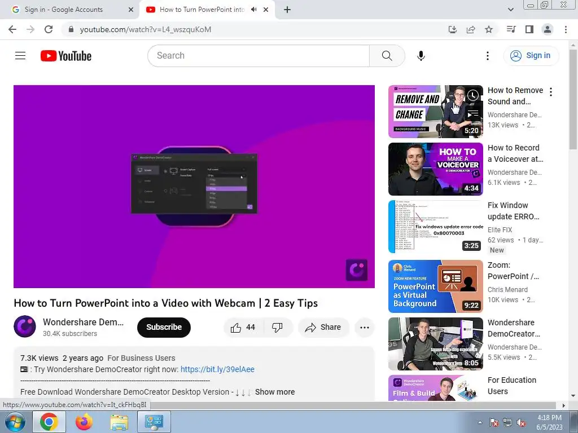This screenshot has width=578, height=433.
Task: Open the more actions ellipsis below the video
Action: tap(364, 328)
